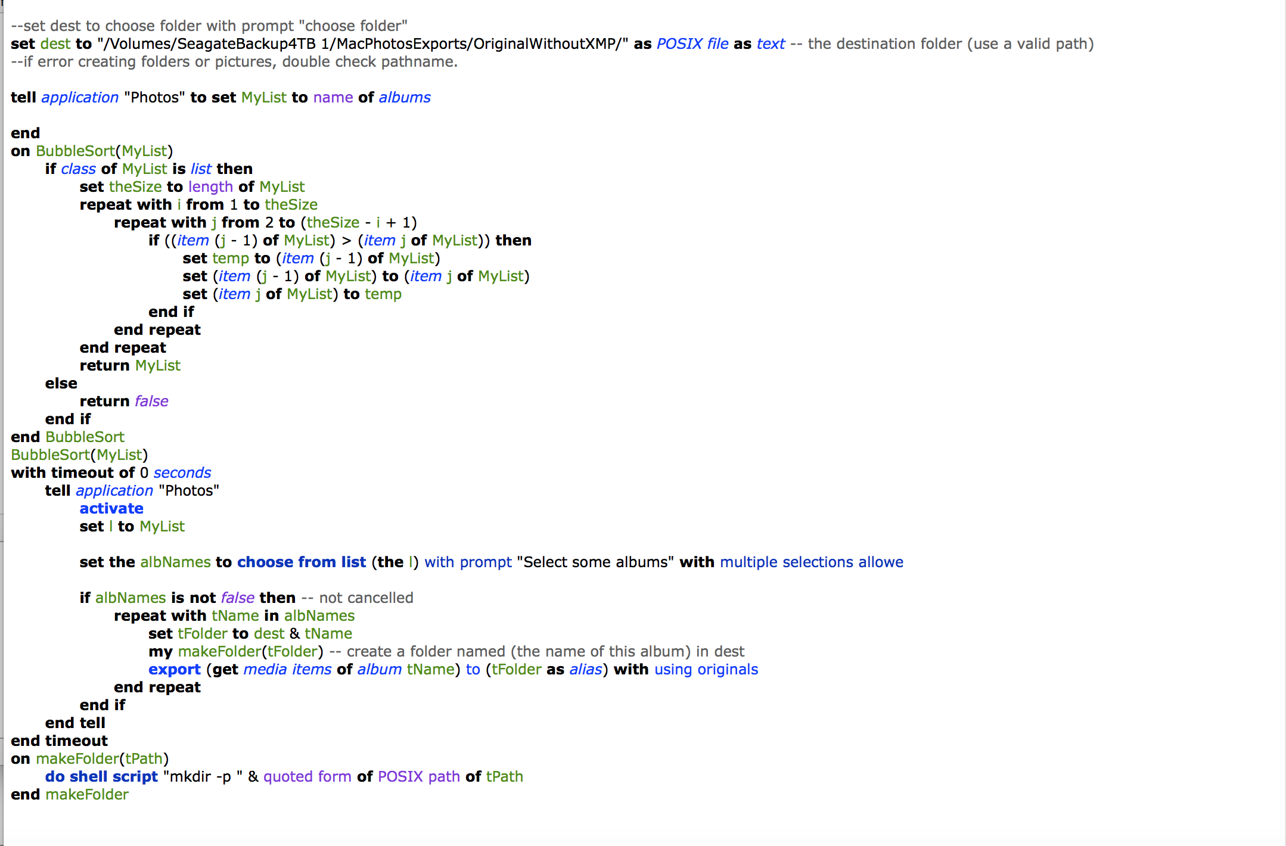This screenshot has width=1286, height=846.
Task: Click the standalone 'else' keyword
Action: click(x=61, y=383)
